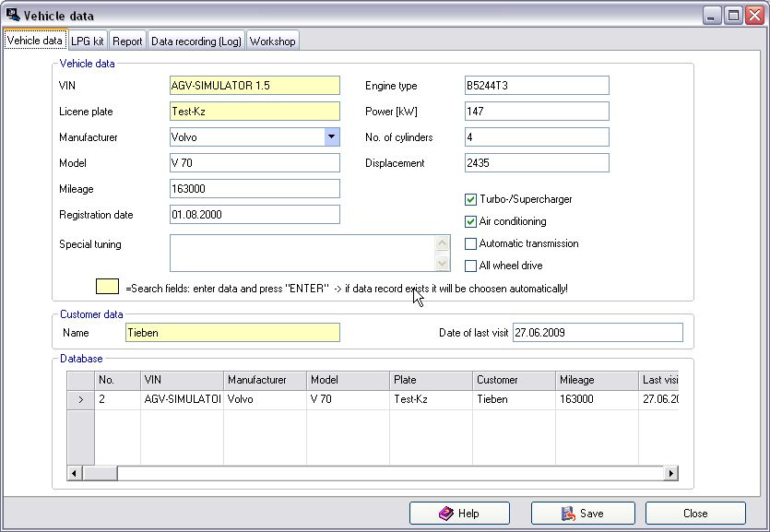The image size is (770, 532).
Task: Select row marker arrow for record 2
Action: pos(80,400)
